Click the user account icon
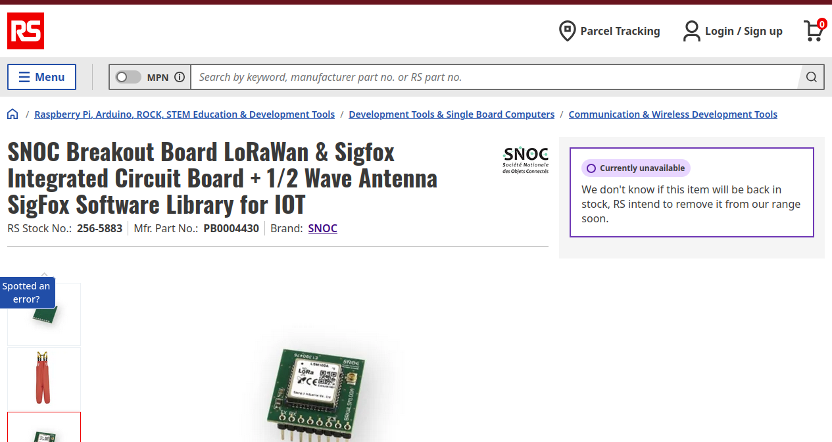The image size is (832, 442). click(x=691, y=31)
